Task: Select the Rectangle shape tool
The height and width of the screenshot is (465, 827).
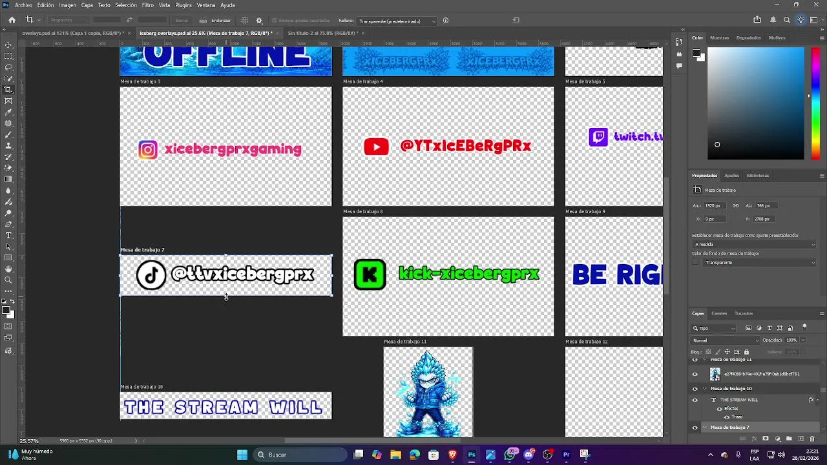Action: click(x=8, y=257)
